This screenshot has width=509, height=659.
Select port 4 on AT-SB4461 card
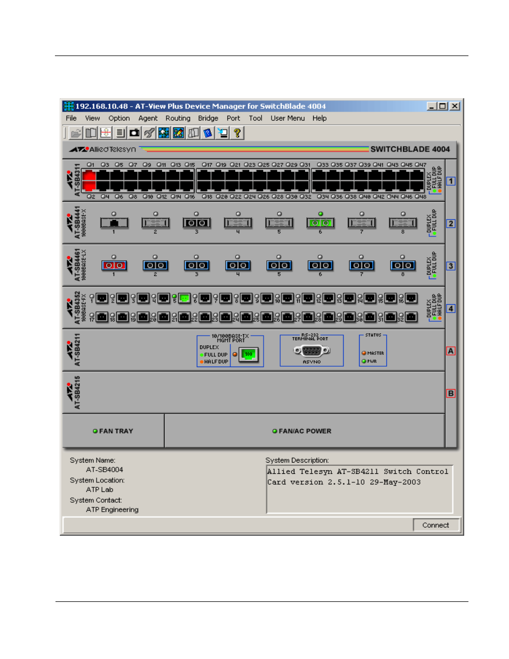238,265
